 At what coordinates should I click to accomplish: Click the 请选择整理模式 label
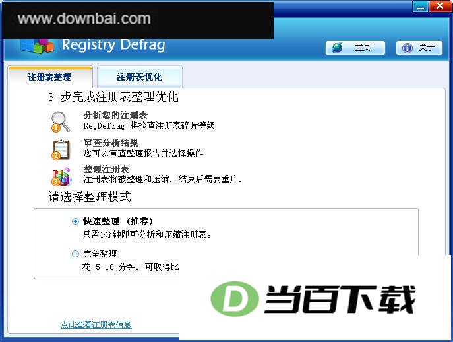[90, 197]
